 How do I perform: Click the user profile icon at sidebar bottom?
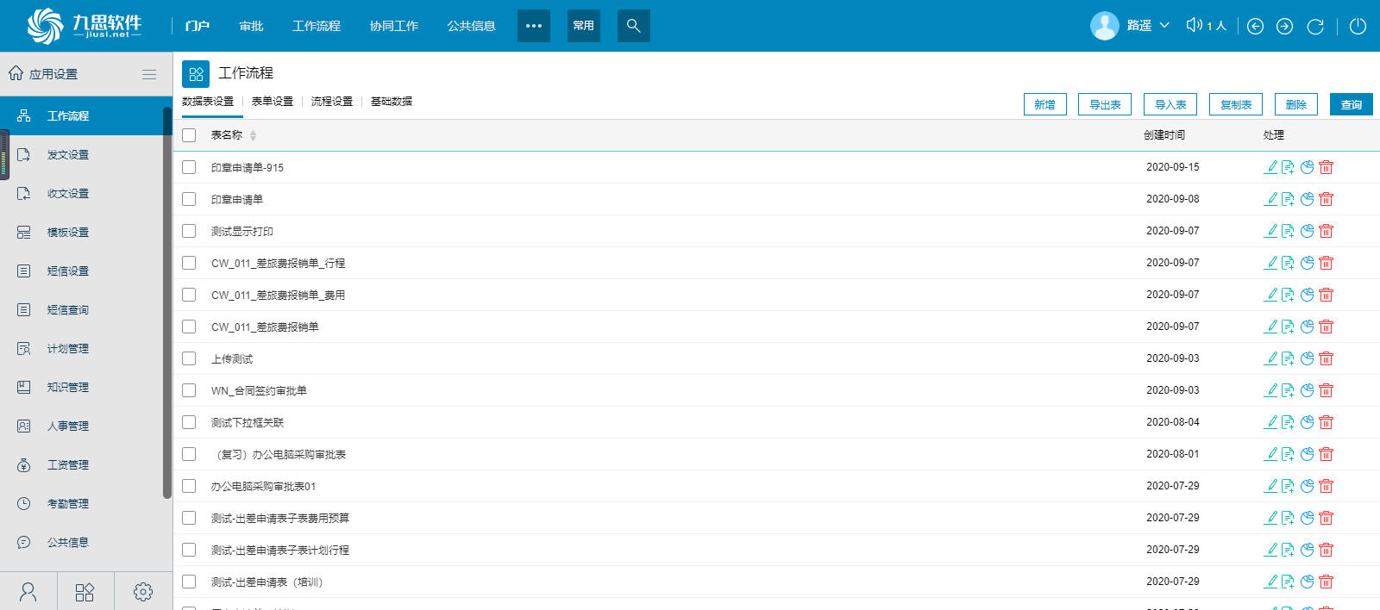point(28,591)
